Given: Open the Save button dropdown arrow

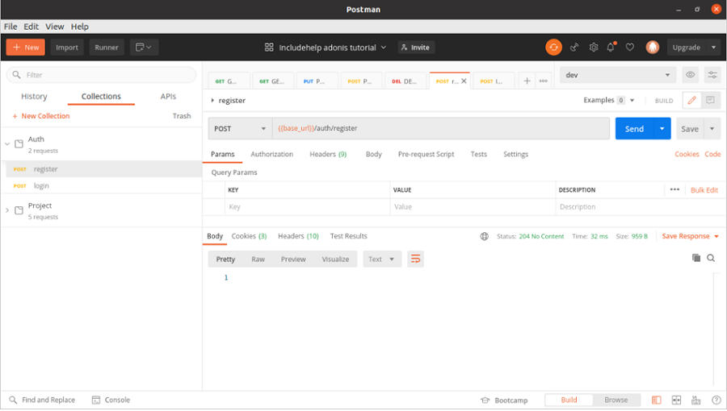Looking at the screenshot, I should [x=712, y=128].
